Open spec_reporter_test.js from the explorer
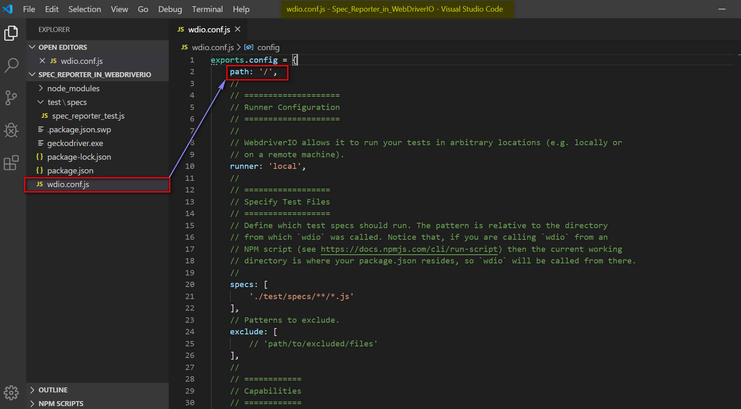Viewport: 741px width, 409px height. 88,116
